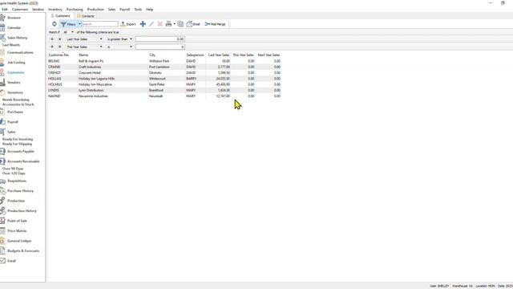The image size is (513, 289).
Task: Open Accounts Receivable module
Action: coord(23,161)
